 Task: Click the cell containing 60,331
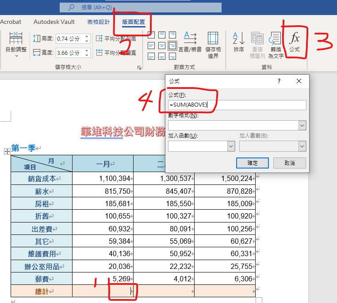[x=225, y=254]
